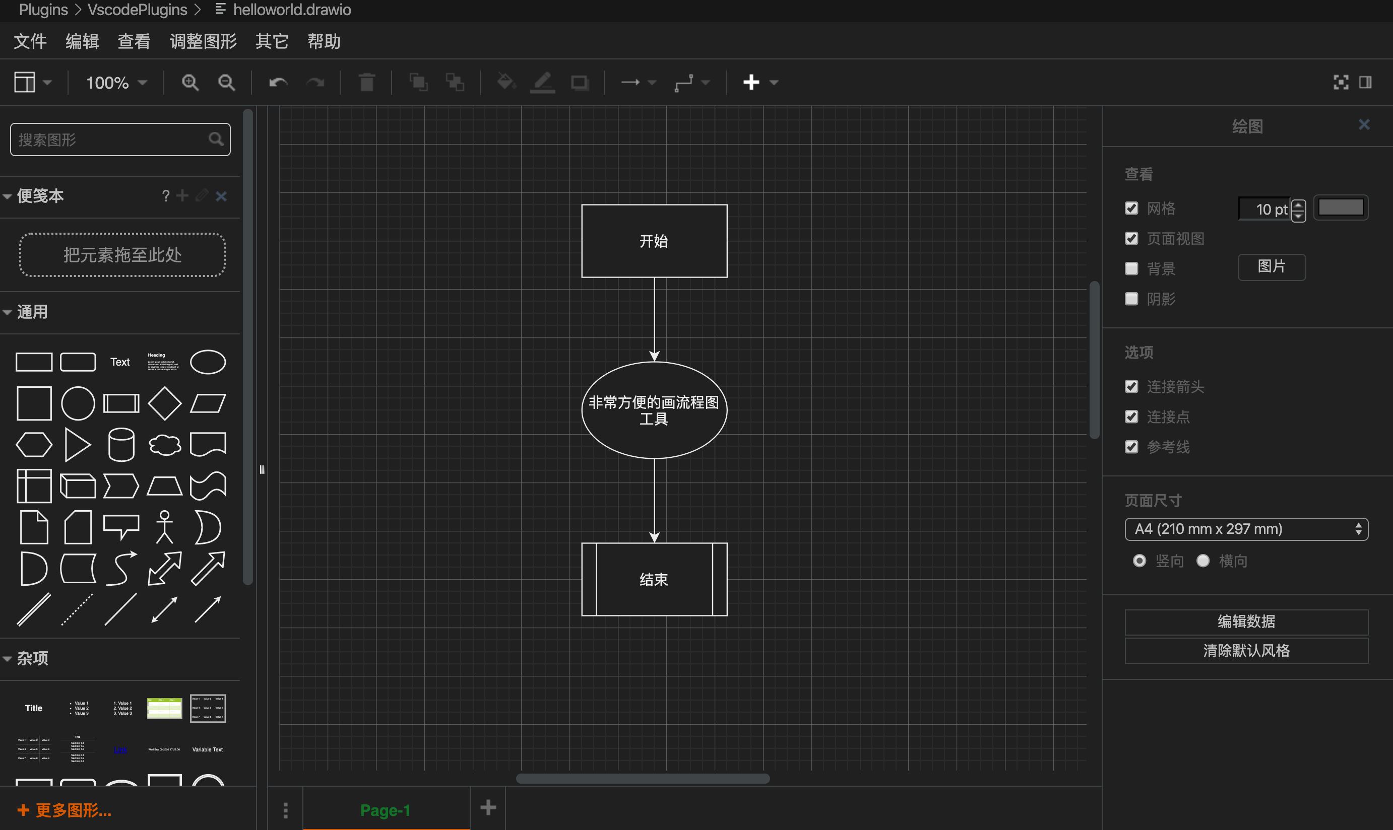
Task: Pick the actor stick figure shape
Action: (x=164, y=527)
